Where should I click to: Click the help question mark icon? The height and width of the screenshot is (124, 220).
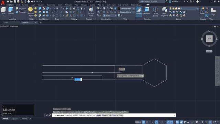[197, 1]
